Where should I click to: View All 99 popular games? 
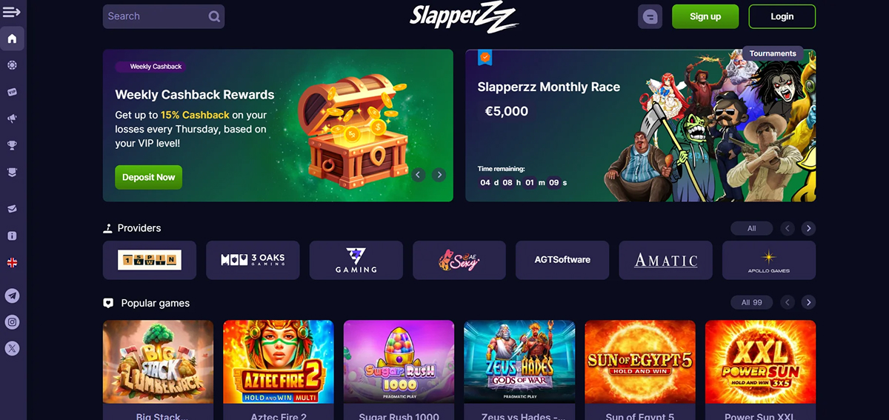pyautogui.click(x=751, y=302)
